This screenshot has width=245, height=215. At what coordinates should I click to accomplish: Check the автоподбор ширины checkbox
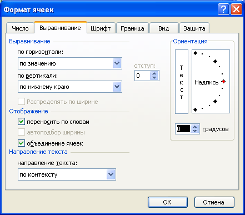pos(21,132)
